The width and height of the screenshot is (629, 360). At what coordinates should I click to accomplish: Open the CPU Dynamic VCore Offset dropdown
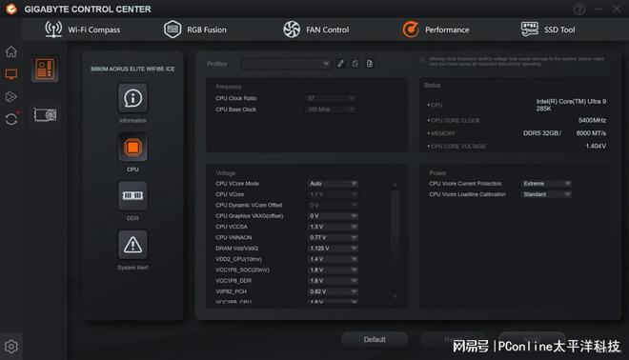pyautogui.click(x=333, y=206)
